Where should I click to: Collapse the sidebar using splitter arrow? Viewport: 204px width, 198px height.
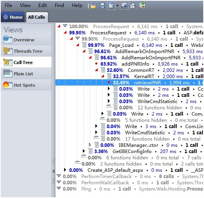[54, 171]
